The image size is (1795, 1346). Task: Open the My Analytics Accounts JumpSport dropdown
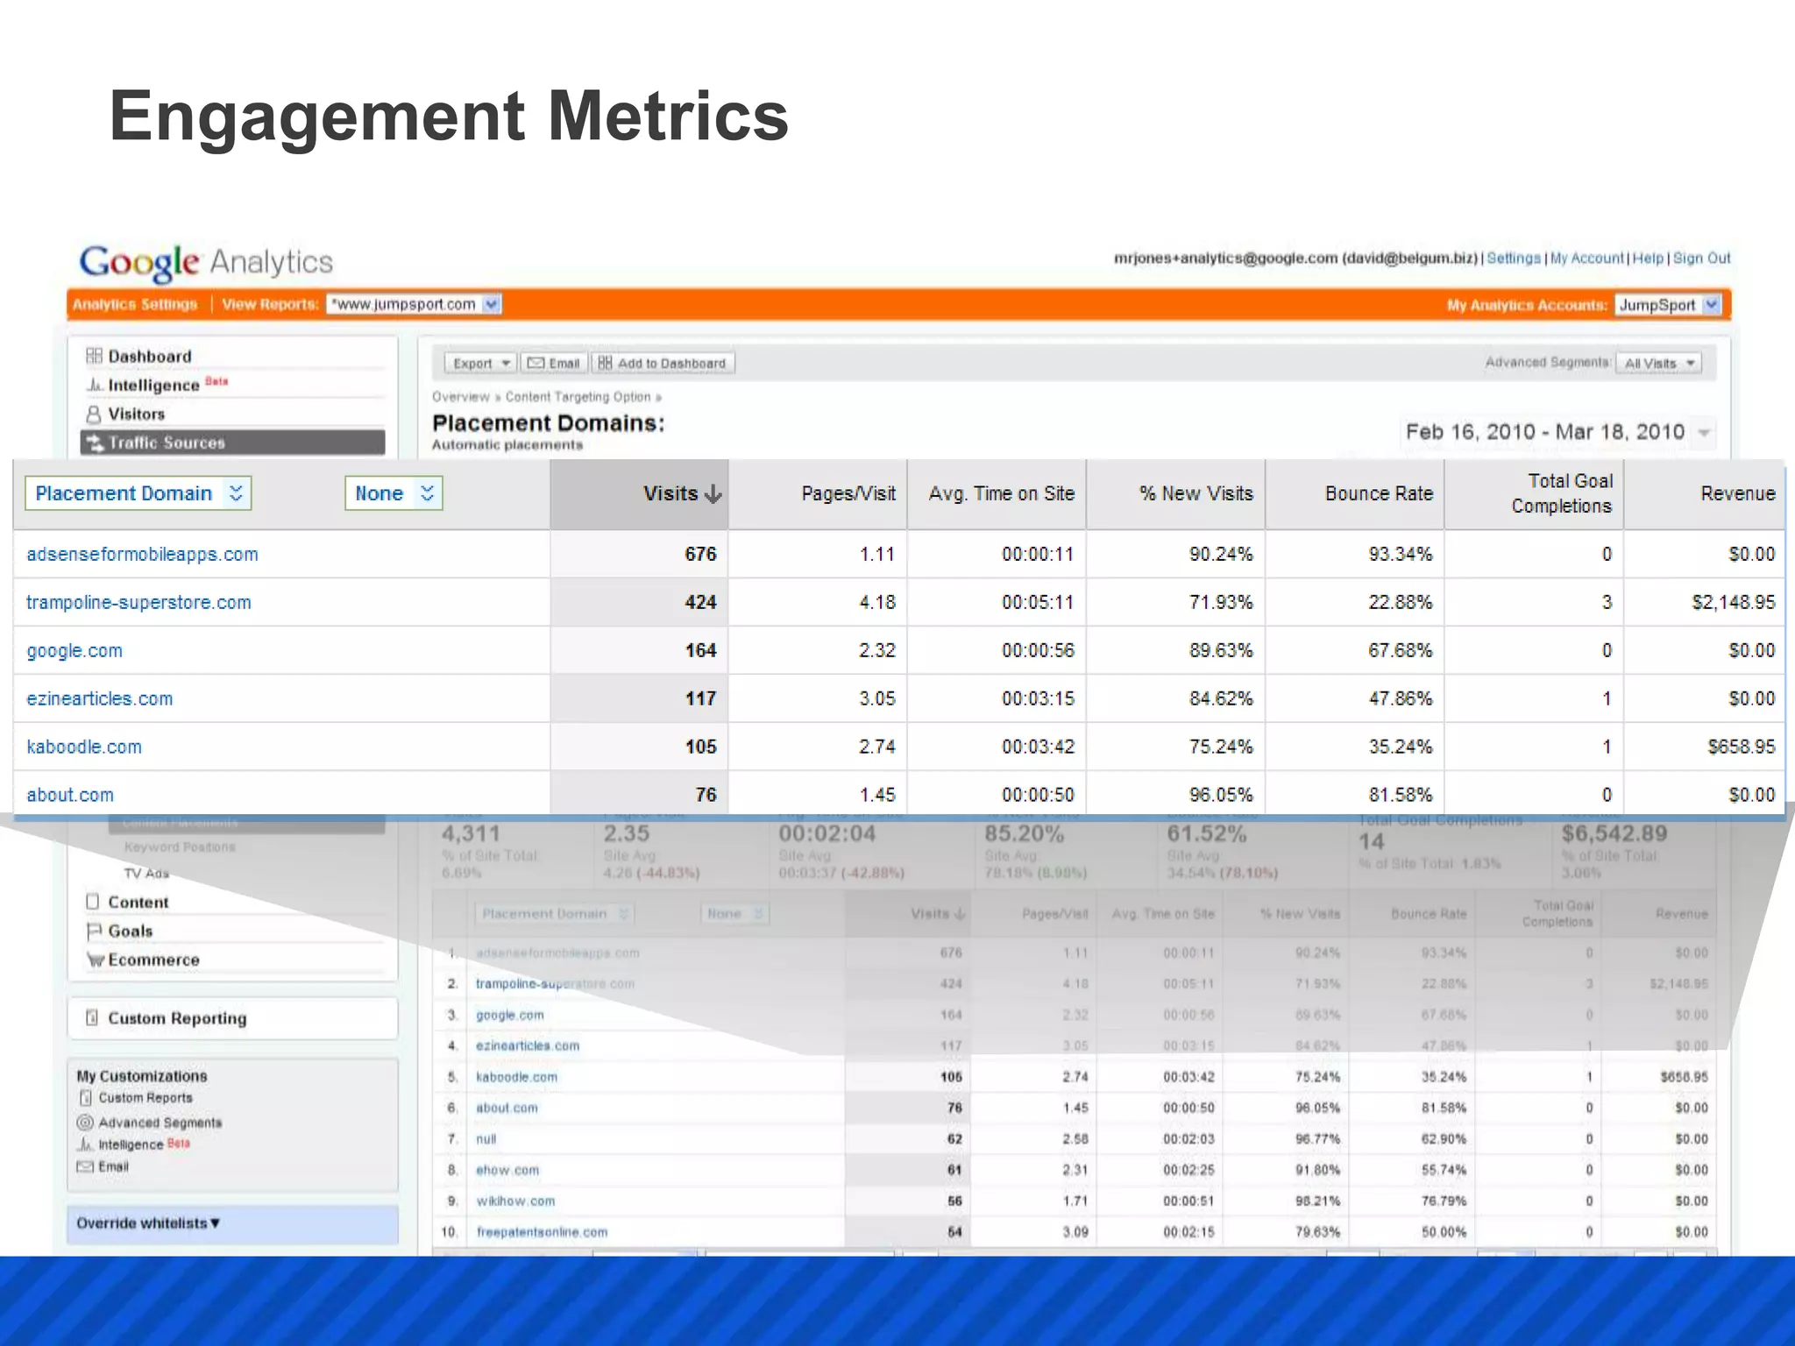tap(1668, 305)
